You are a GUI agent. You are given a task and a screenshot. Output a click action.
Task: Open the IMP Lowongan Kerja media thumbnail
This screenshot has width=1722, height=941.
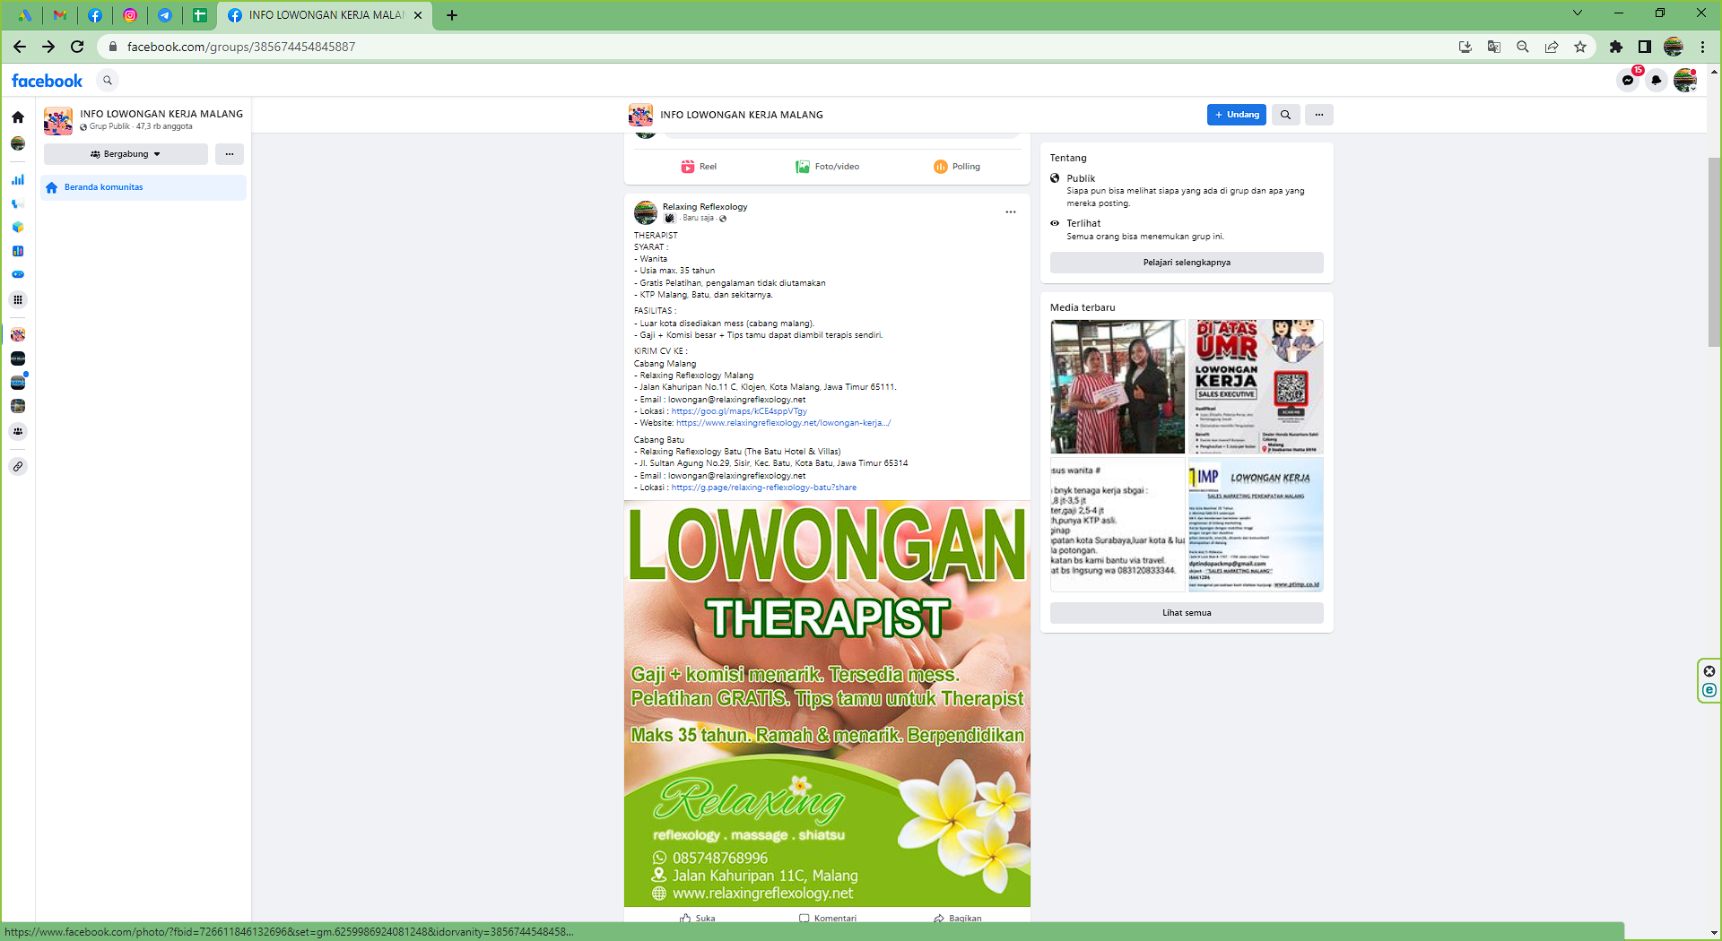point(1256,524)
